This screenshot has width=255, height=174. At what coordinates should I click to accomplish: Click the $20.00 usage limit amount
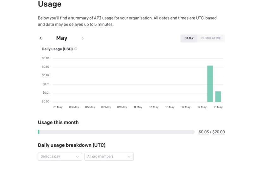(x=218, y=132)
